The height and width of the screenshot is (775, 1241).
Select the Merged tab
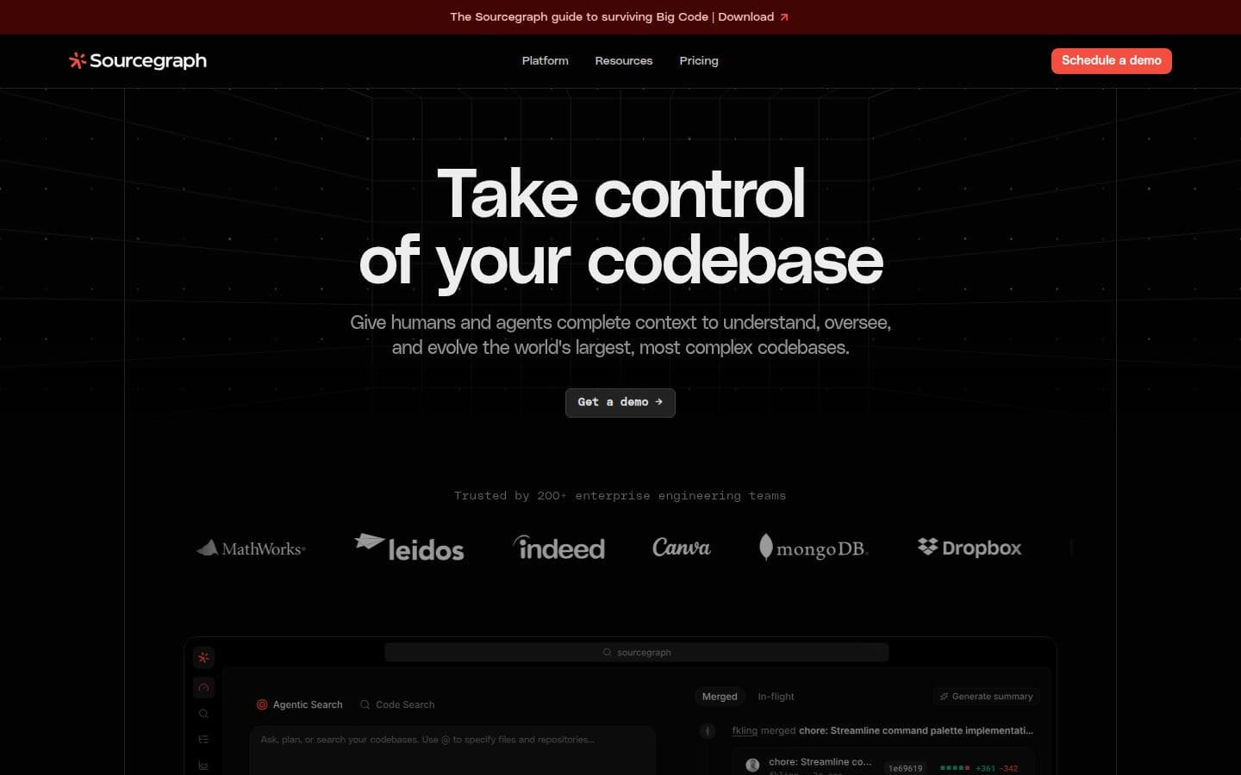720,697
